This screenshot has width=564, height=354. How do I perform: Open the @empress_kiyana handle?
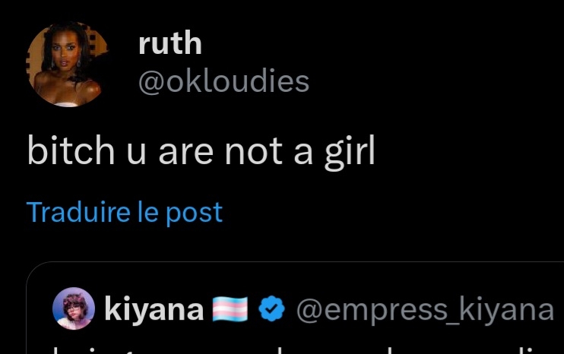(x=424, y=309)
